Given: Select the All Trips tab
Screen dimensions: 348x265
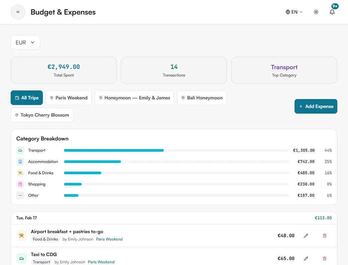Looking at the screenshot, I should 27,98.
